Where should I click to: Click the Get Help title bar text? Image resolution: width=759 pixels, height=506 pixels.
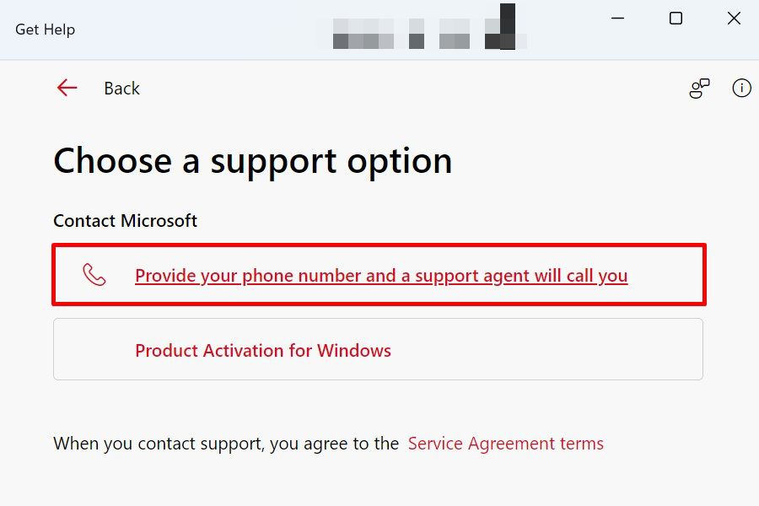click(x=44, y=28)
